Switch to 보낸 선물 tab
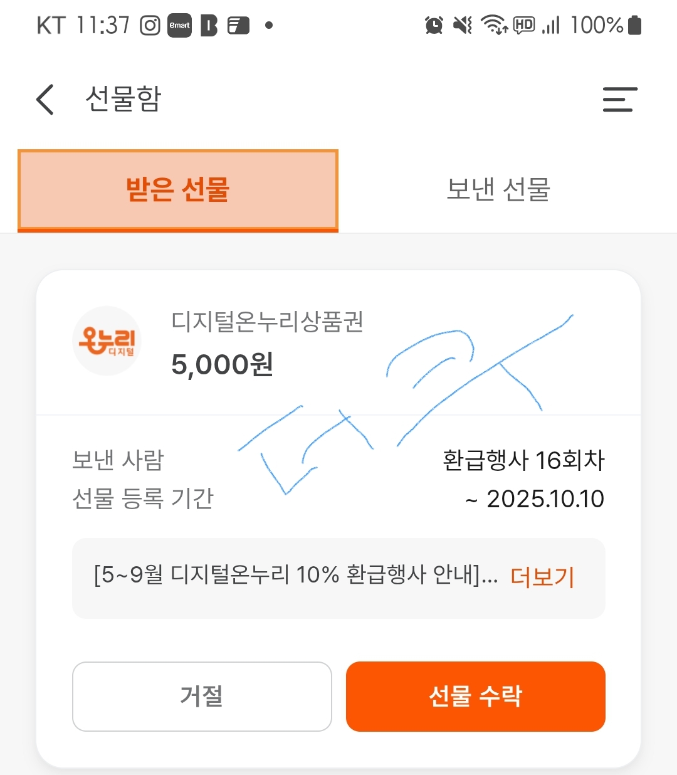 click(498, 189)
